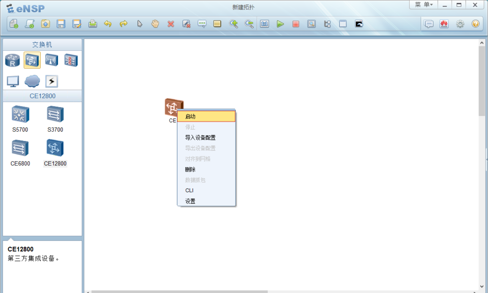Select the arrow pointer tool
488x293 pixels.
(x=140, y=24)
